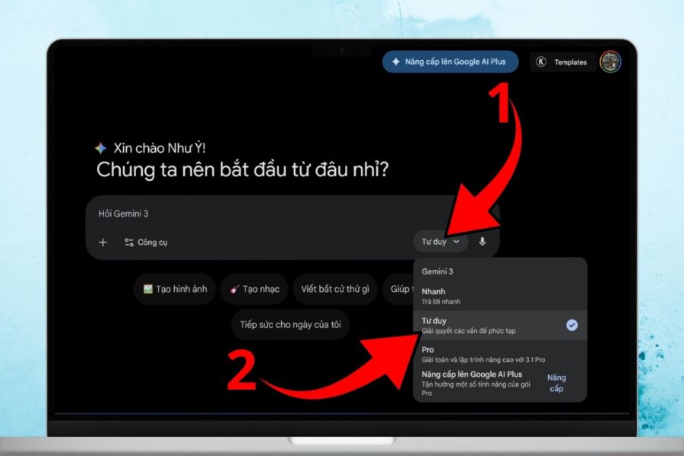Screen dimensions: 684x456
Task: Click Nâng cấp lên Google AI Plus button
Action: pyautogui.click(x=450, y=62)
